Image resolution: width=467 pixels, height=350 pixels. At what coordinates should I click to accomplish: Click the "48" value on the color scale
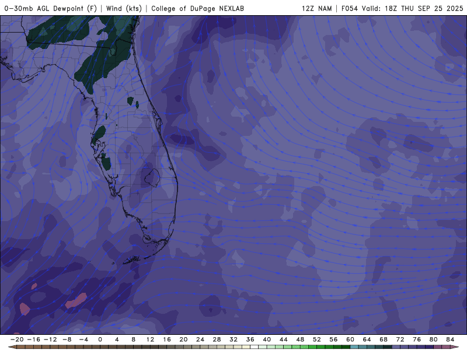(x=300, y=339)
